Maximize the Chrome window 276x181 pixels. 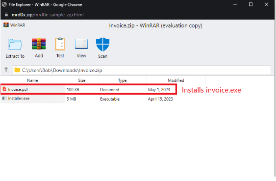click(x=251, y=4)
